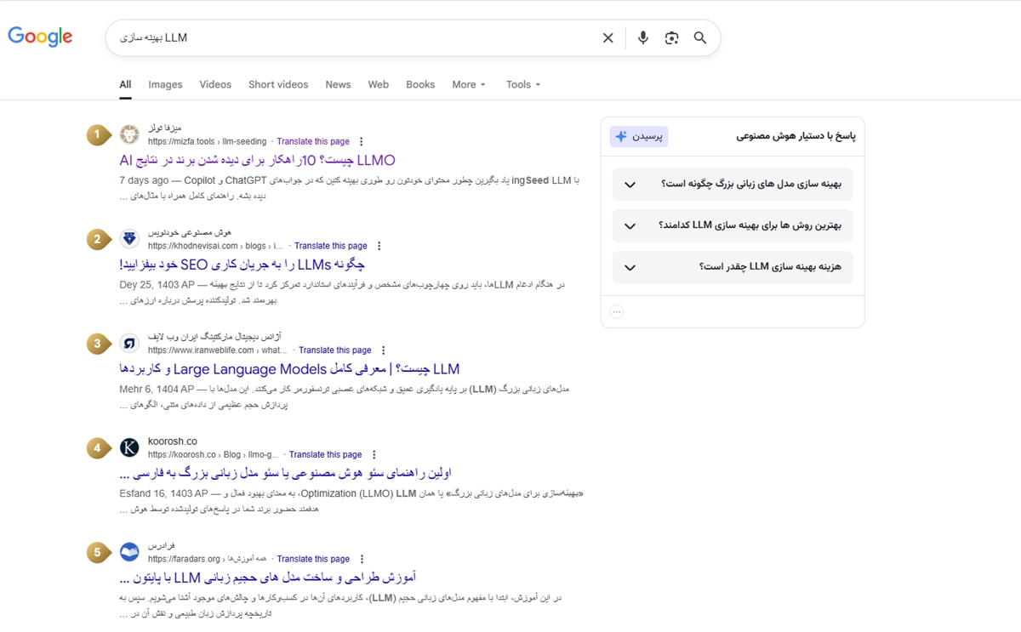Viewport: 1021px width, 632px height.
Task: Open the 'LLMO چیست؟' result title
Action: (257, 160)
